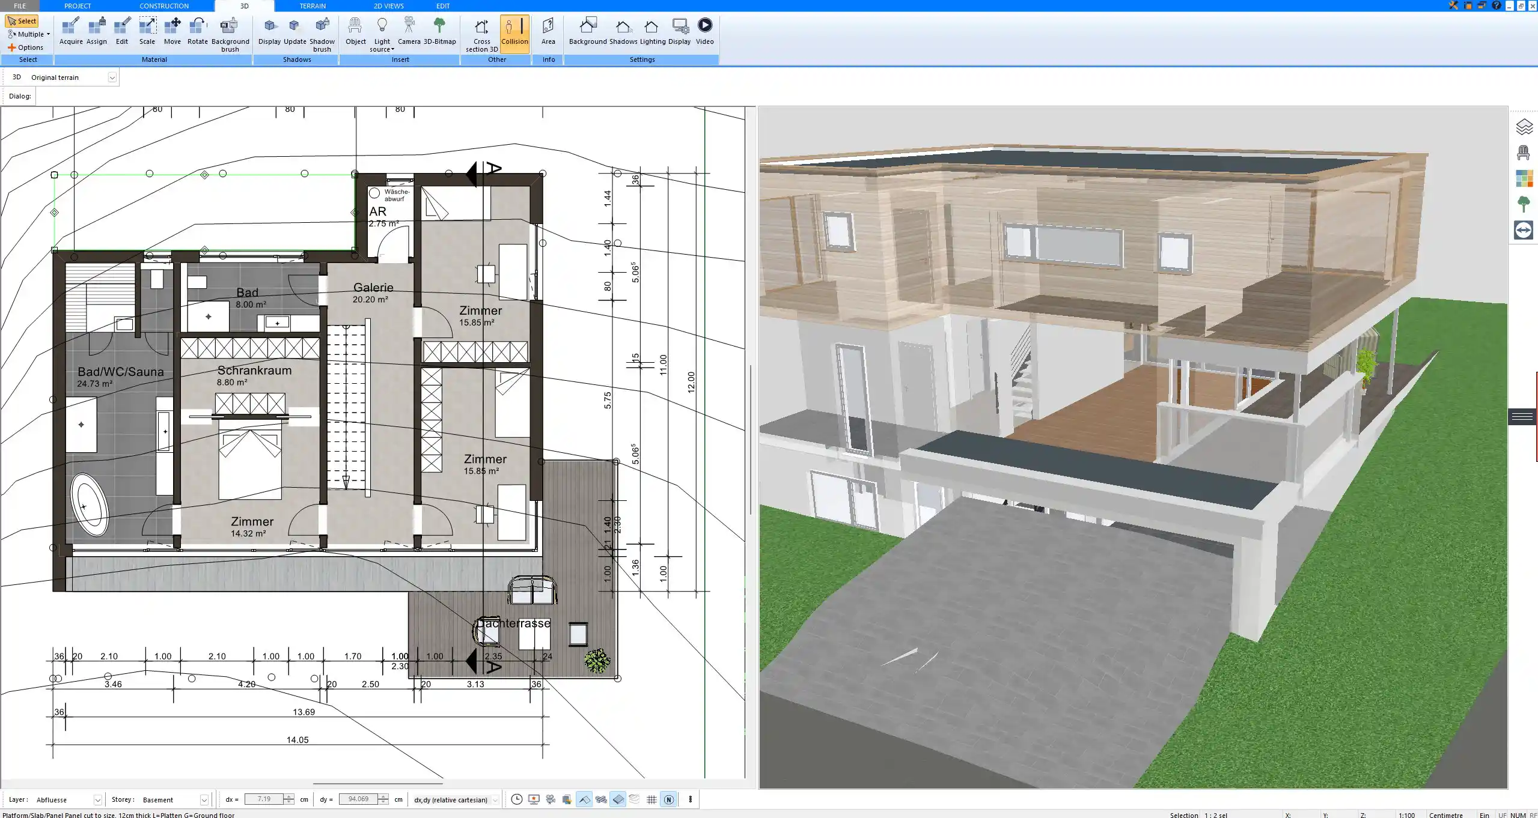Click the horizontal scrollbar below the floor plan
Image resolution: width=1538 pixels, height=818 pixels.
pyautogui.click(x=378, y=783)
